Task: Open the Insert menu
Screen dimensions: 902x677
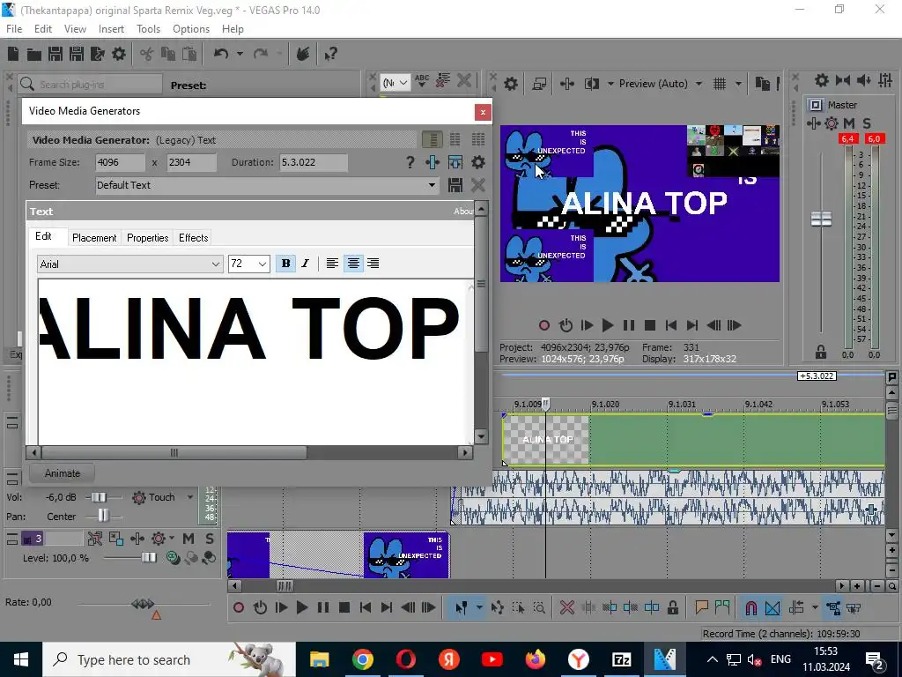Action: [x=111, y=29]
